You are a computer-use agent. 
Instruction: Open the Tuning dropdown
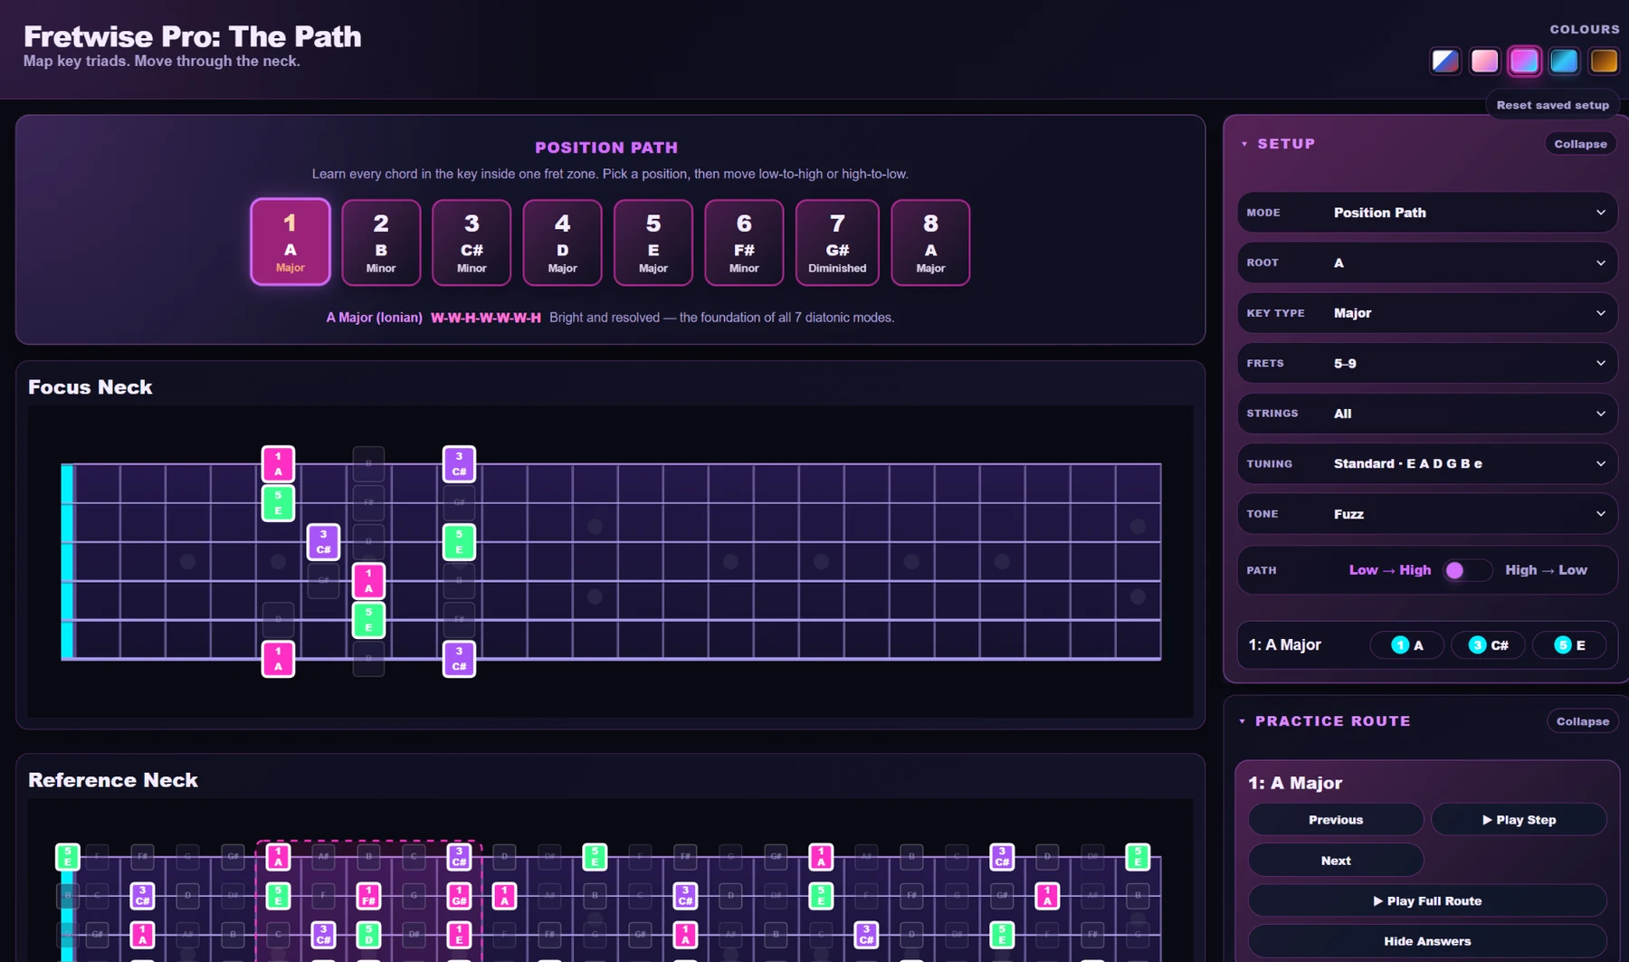coord(1427,463)
